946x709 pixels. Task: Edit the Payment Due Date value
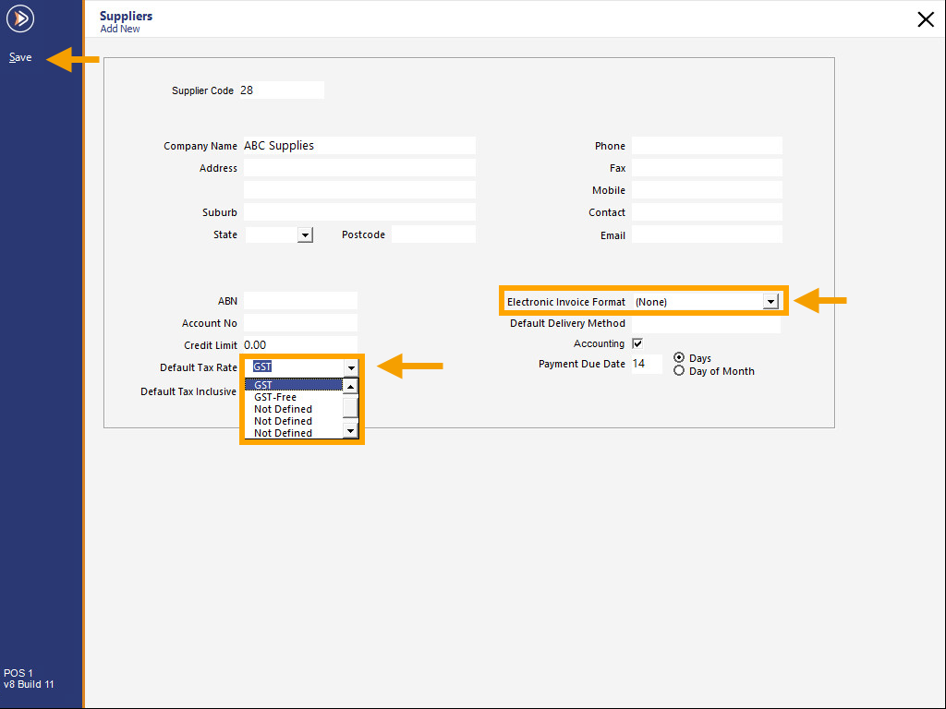[647, 364]
